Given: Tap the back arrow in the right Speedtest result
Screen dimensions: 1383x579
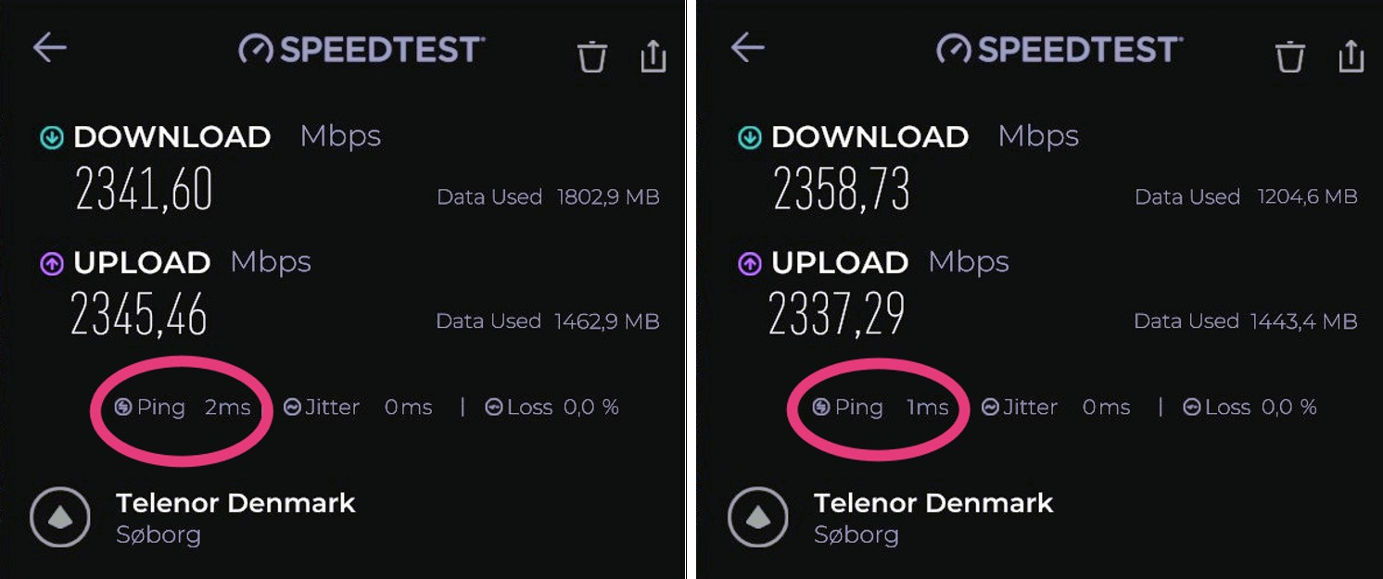Looking at the screenshot, I should [x=748, y=47].
